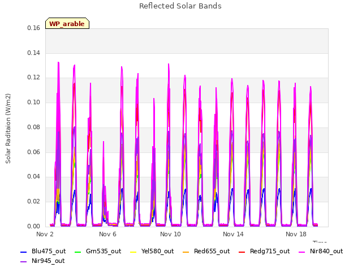Click the 0.08 y-axis tick label

coord(34,127)
